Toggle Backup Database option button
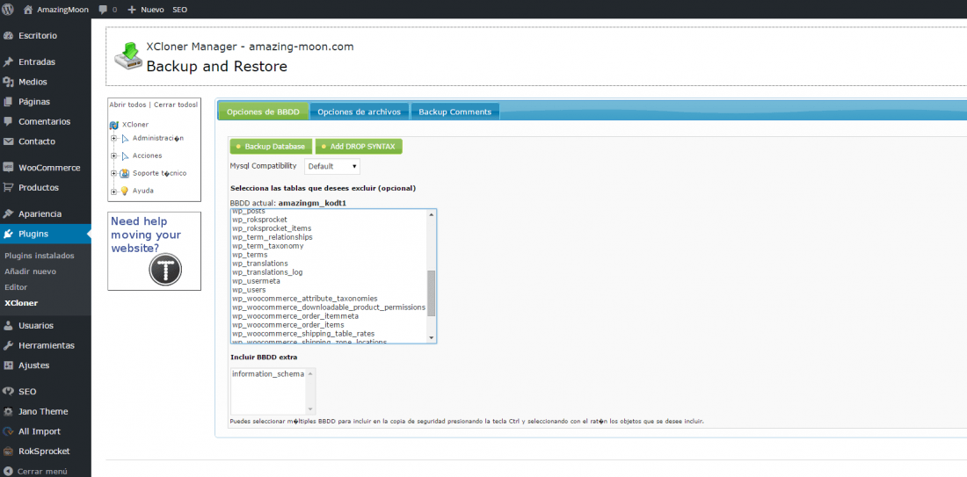The width and height of the screenshot is (967, 477). [272, 147]
